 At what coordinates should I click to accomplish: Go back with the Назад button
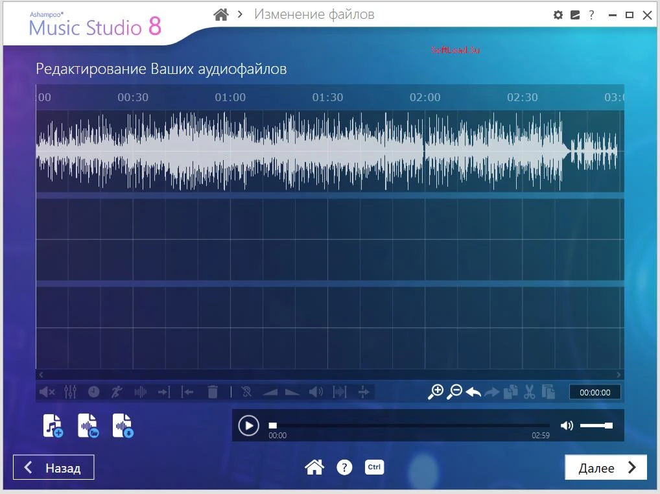(x=53, y=467)
